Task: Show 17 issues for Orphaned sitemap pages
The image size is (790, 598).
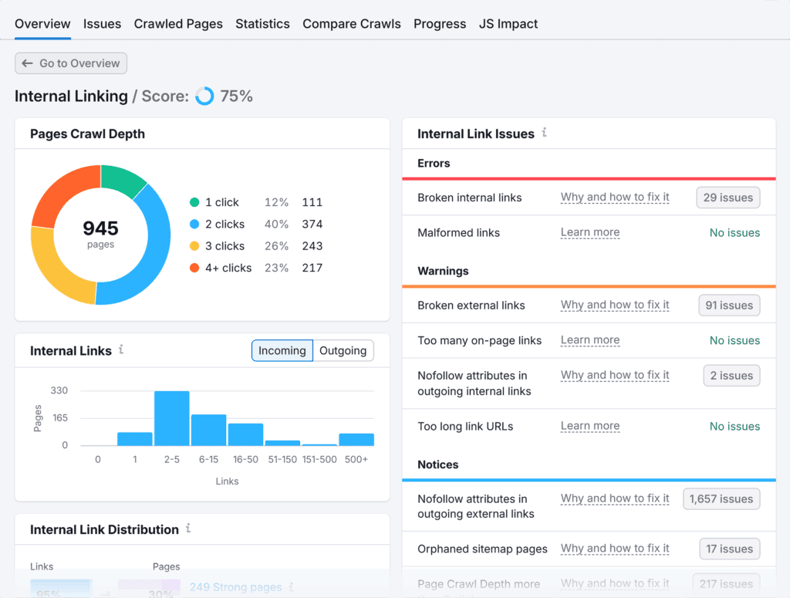Action: (729, 549)
